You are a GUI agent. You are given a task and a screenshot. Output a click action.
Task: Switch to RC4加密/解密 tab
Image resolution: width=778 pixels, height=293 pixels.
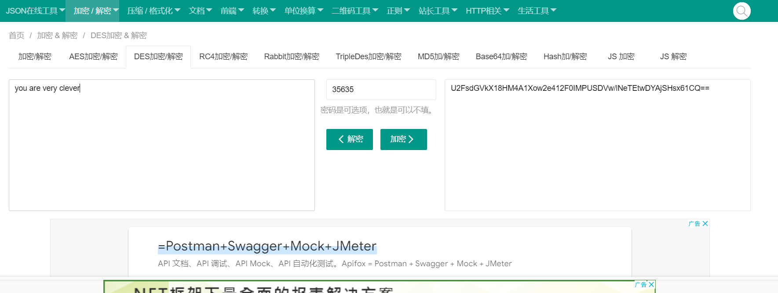(x=223, y=57)
